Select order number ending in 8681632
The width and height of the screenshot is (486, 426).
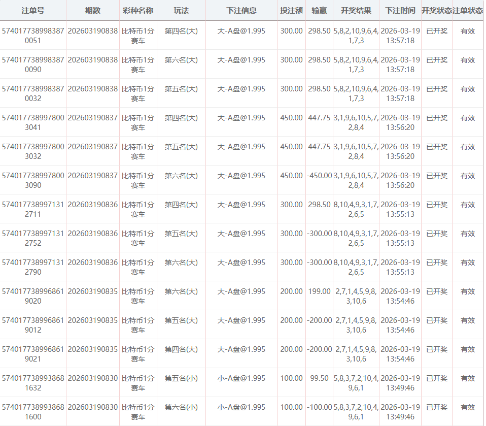coord(33,383)
